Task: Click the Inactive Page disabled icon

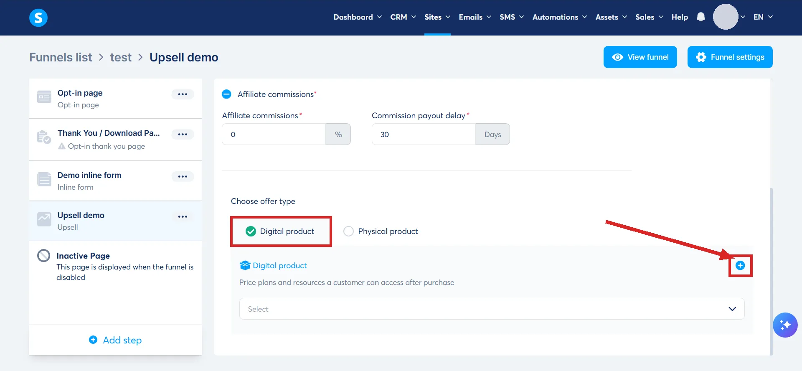Action: [43, 255]
